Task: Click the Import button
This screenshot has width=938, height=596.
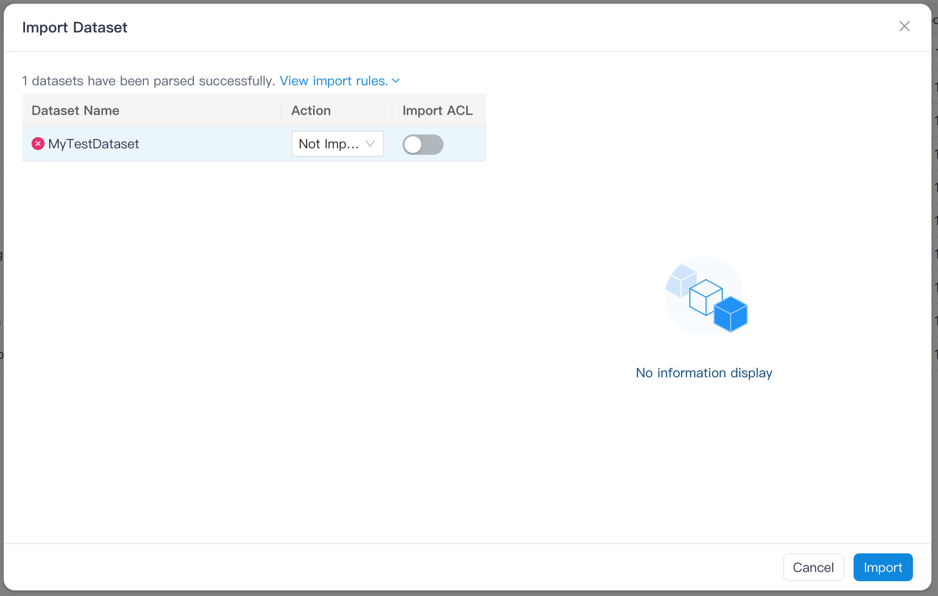Action: point(883,567)
